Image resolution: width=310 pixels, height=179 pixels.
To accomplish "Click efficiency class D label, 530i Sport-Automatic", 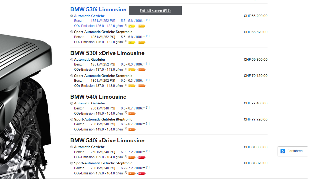I will click(x=132, y=42).
